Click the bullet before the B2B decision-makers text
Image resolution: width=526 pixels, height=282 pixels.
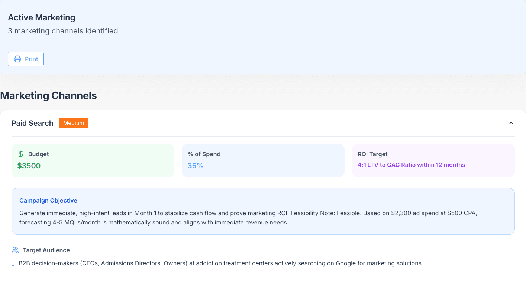click(13, 265)
